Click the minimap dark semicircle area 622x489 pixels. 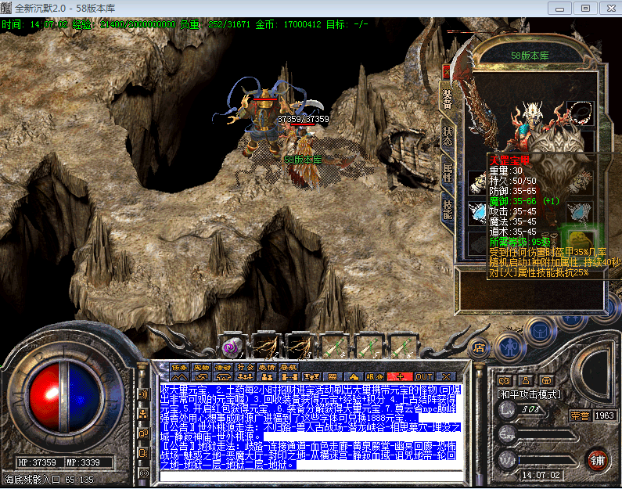[595, 372]
